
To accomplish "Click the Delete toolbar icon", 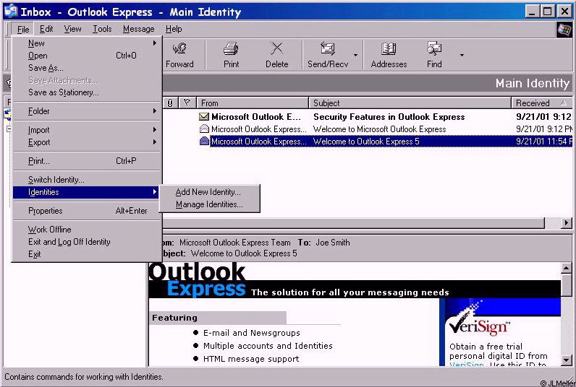I will (x=276, y=49).
